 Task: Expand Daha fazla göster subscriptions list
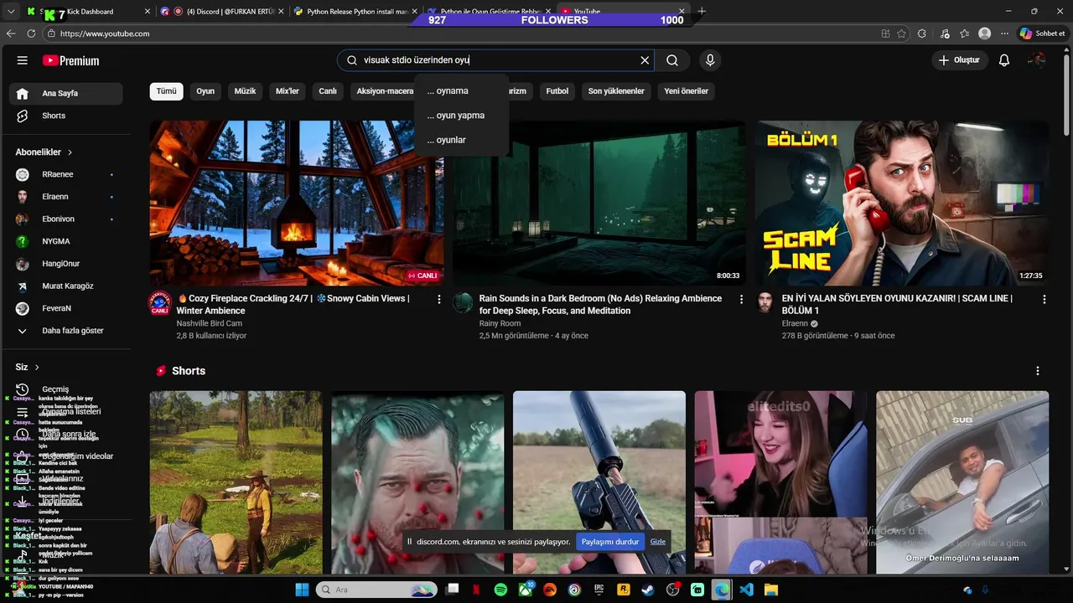(x=66, y=331)
